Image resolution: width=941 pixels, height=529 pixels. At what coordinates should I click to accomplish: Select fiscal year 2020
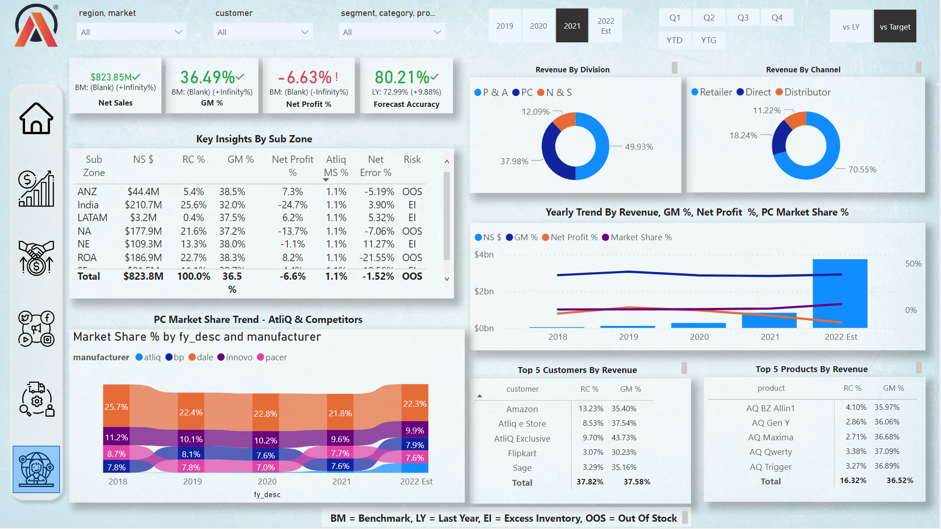538,26
